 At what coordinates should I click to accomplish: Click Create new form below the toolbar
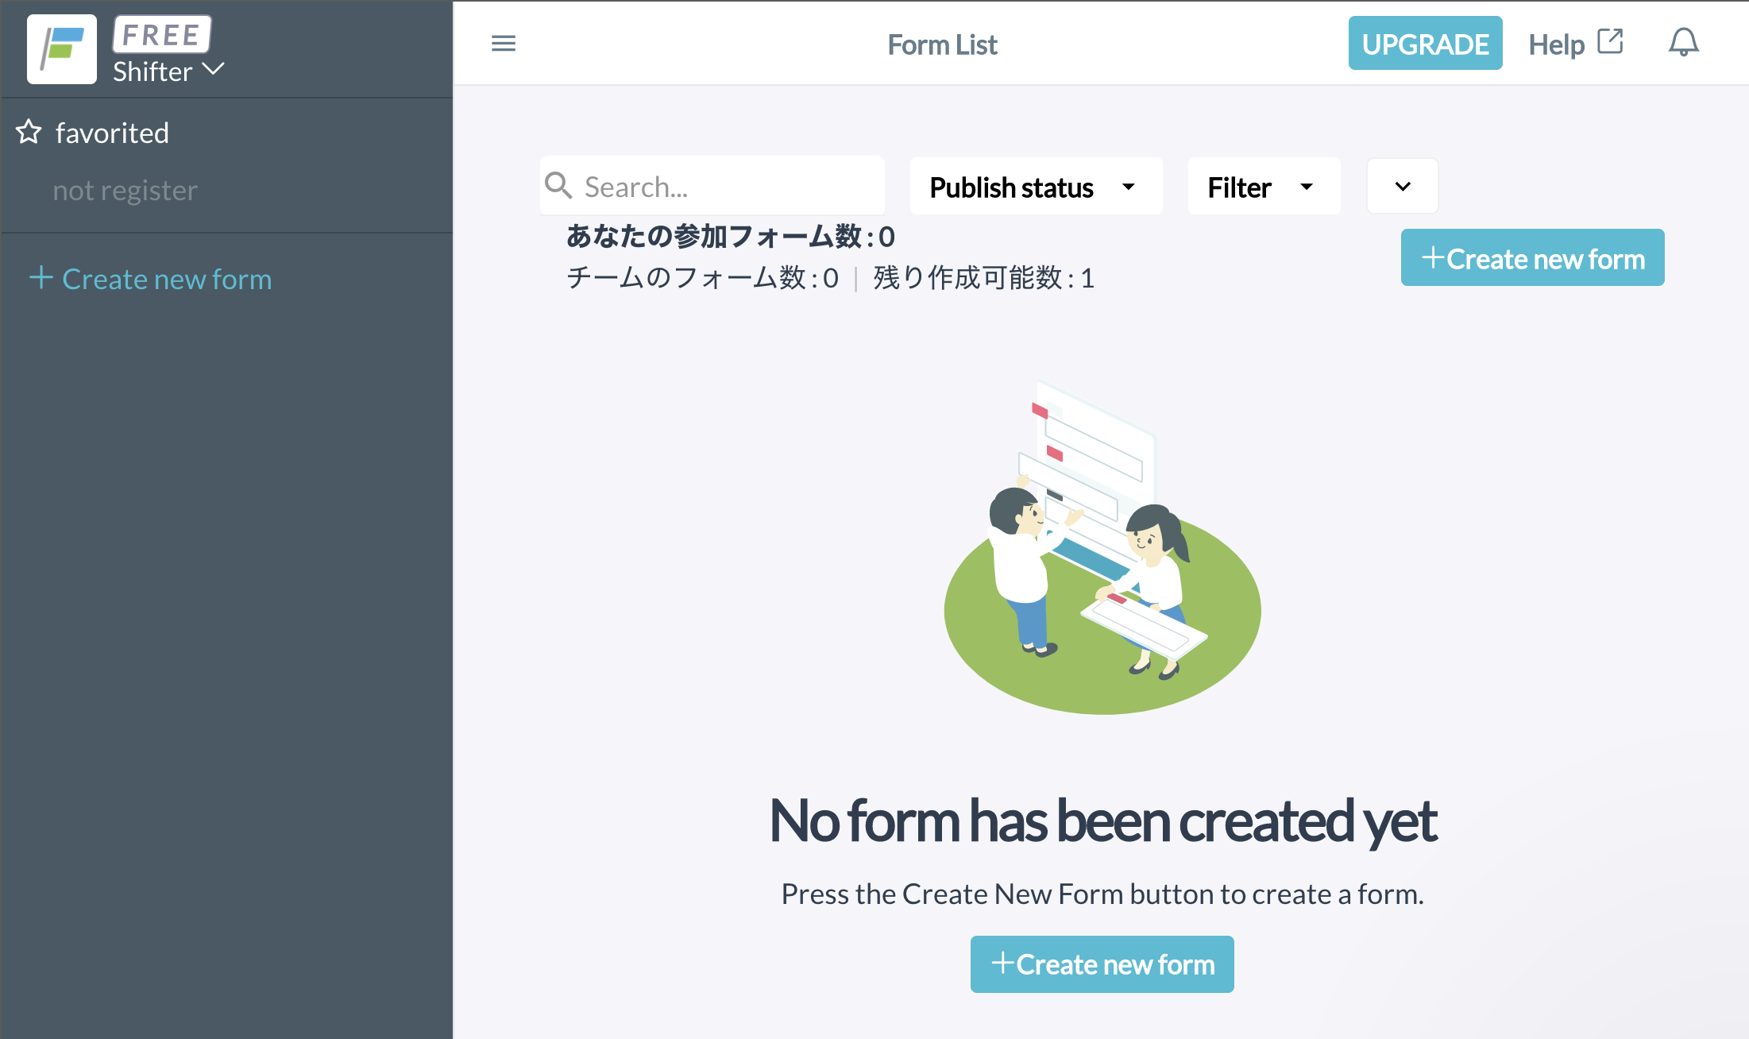click(1532, 258)
